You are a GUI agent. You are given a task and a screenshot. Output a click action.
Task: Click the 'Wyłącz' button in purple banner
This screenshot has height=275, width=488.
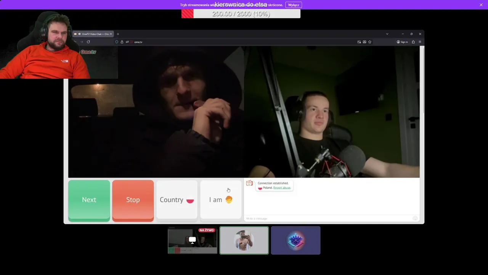coord(294,5)
